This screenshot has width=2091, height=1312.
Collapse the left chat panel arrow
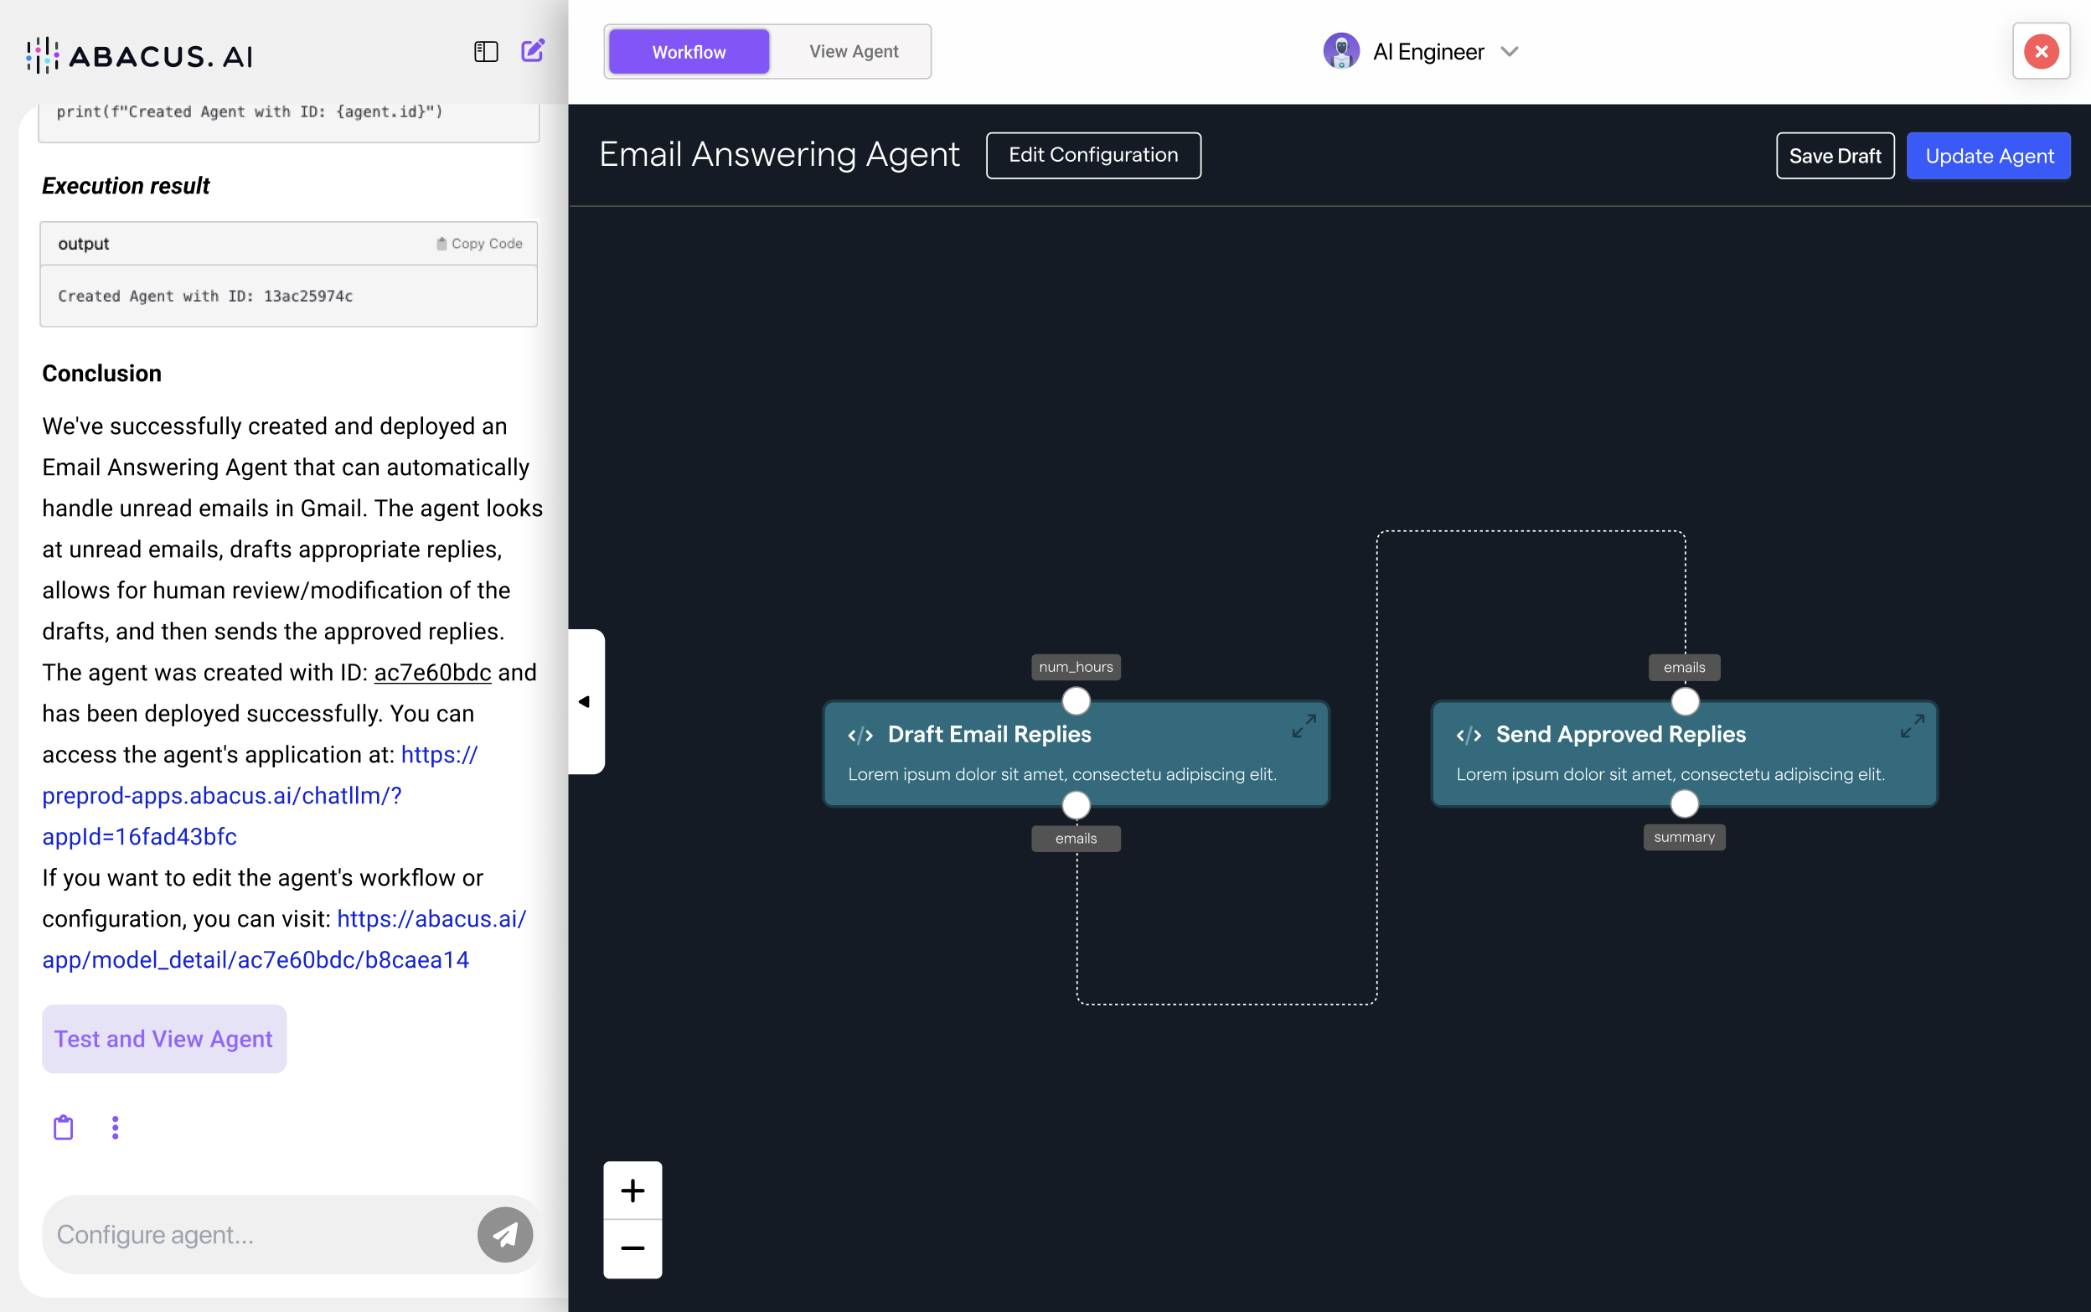coord(585,701)
